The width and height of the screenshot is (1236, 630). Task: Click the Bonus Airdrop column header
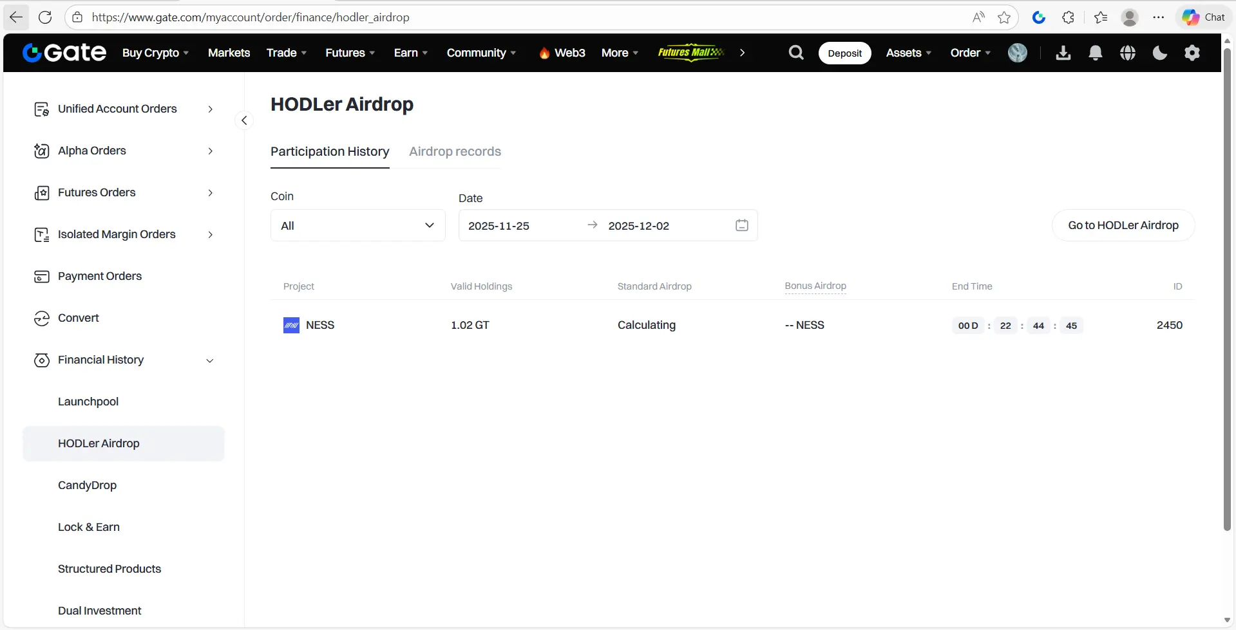point(815,286)
